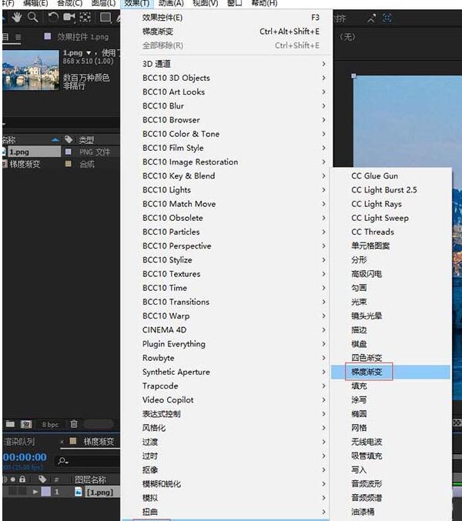The height and width of the screenshot is (521, 462).
Task: Open the 效果(T) menu in menu bar
Action: [x=137, y=3]
